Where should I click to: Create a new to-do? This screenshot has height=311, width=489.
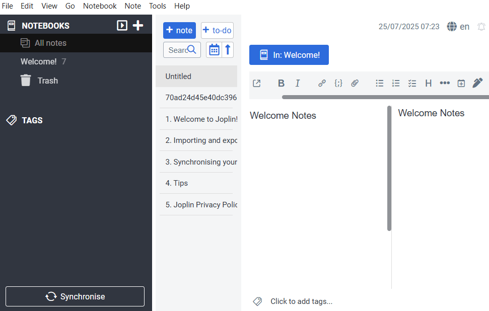(217, 30)
